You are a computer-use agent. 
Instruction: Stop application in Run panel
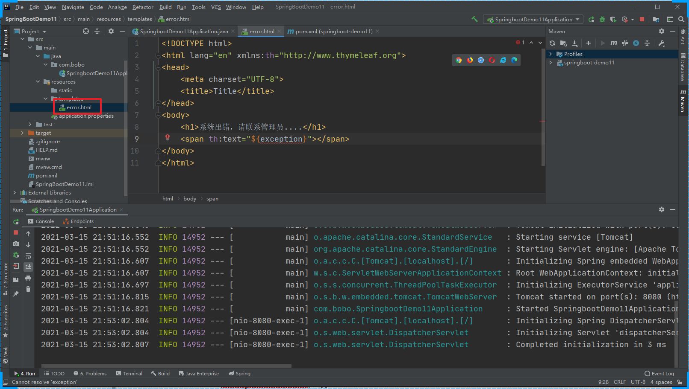tap(16, 232)
